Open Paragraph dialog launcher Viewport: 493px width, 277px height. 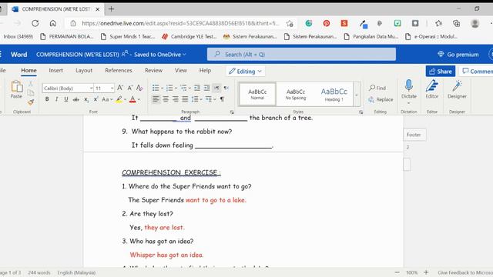click(x=232, y=112)
